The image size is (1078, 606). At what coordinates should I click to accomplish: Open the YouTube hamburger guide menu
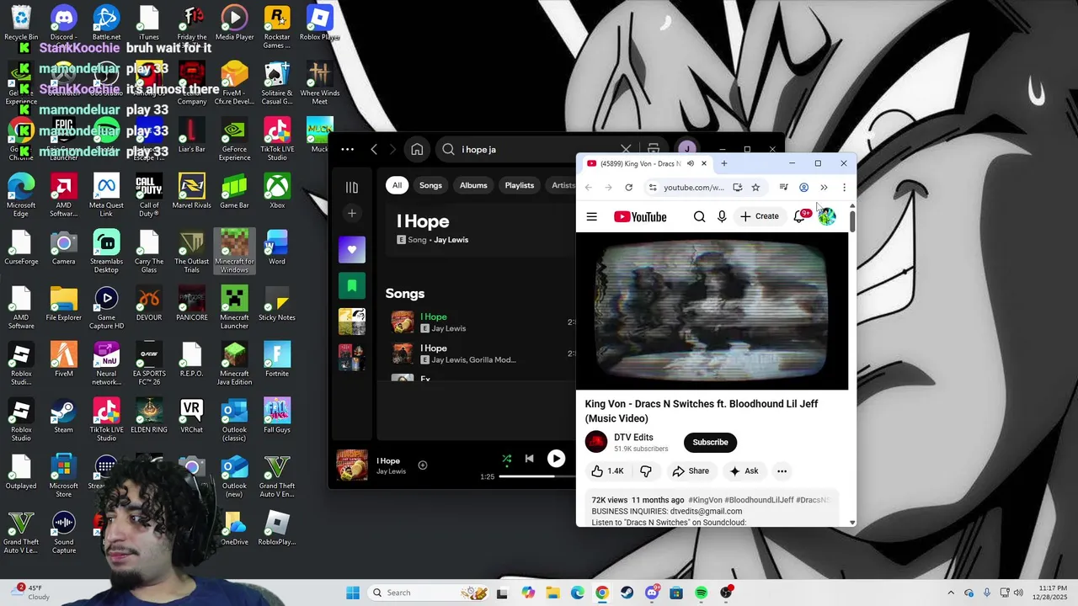click(591, 216)
